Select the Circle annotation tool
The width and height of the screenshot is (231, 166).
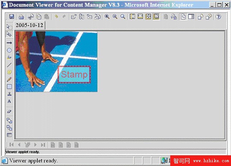tap(9, 50)
